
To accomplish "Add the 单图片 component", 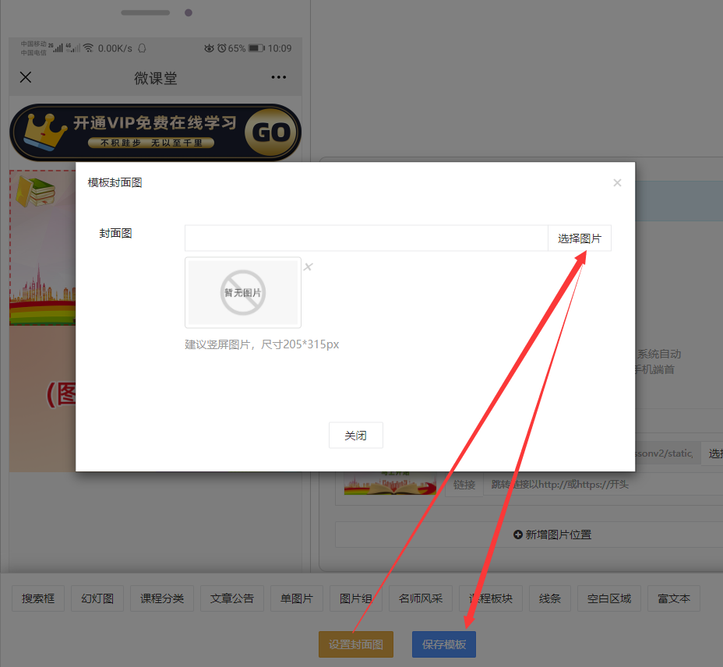I will coord(297,598).
